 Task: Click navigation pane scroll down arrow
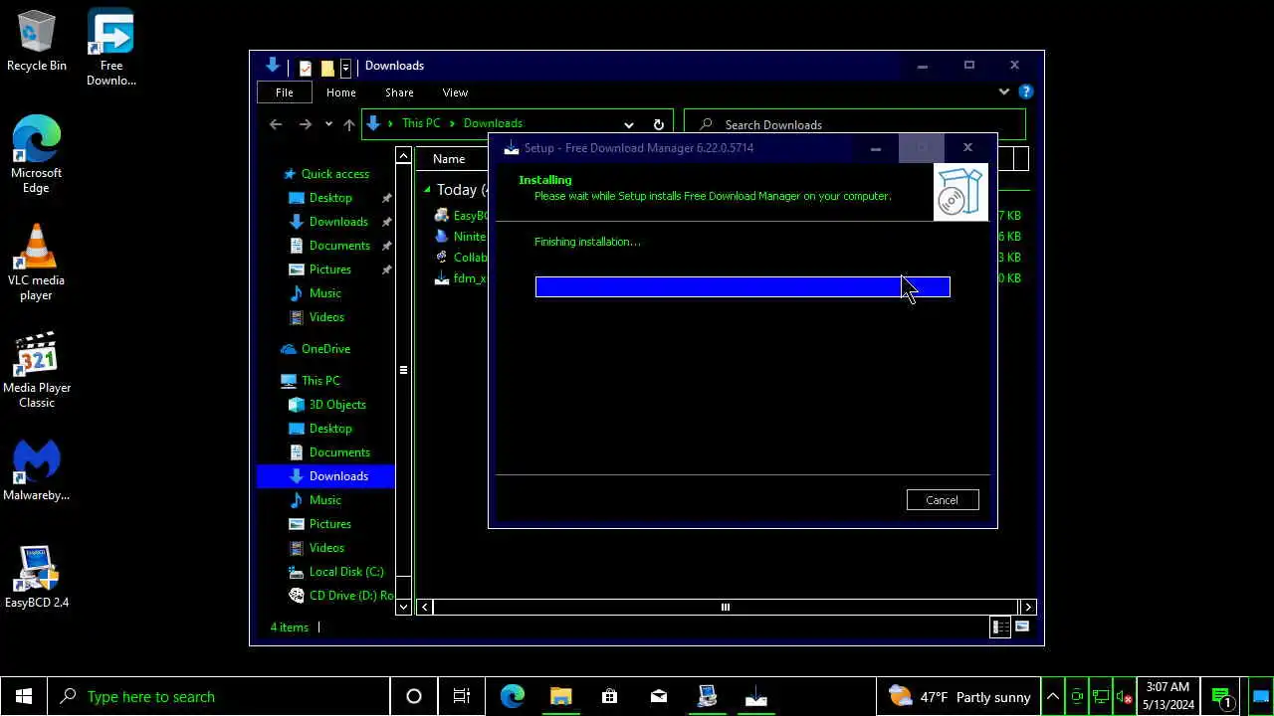(403, 606)
